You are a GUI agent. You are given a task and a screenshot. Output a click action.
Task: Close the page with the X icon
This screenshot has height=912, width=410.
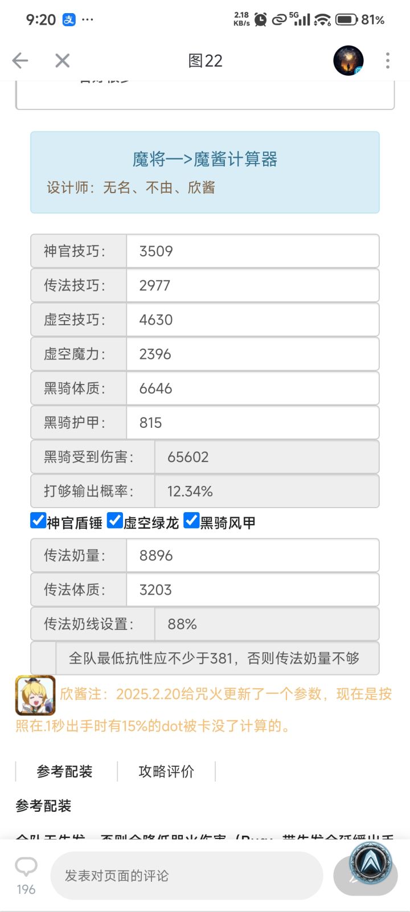coord(62,60)
